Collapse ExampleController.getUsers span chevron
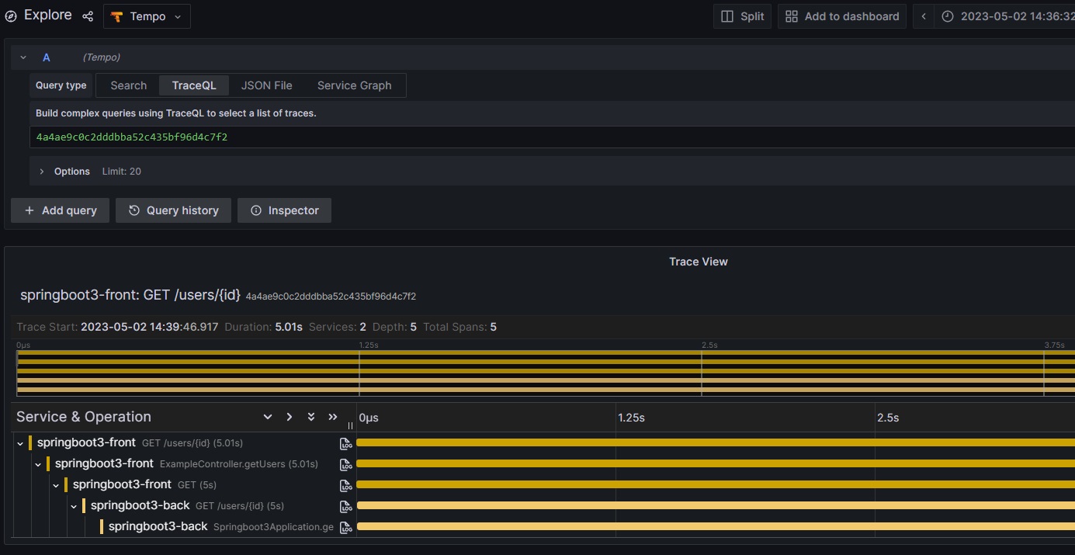The image size is (1075, 555). coord(38,464)
